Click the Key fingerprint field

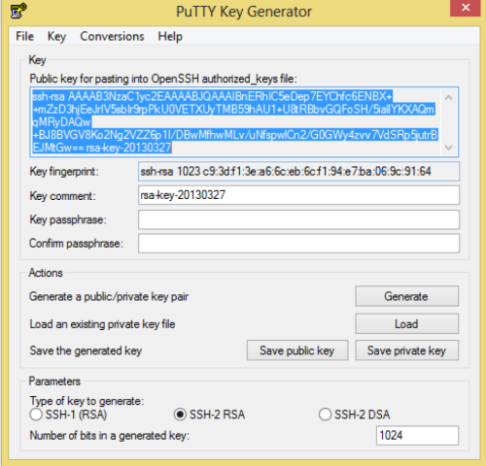(298, 171)
